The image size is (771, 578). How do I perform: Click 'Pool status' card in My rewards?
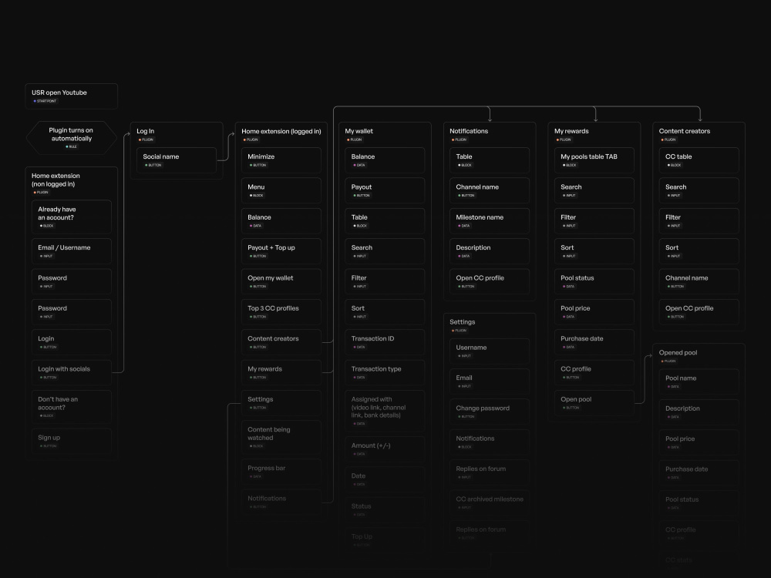click(x=594, y=281)
